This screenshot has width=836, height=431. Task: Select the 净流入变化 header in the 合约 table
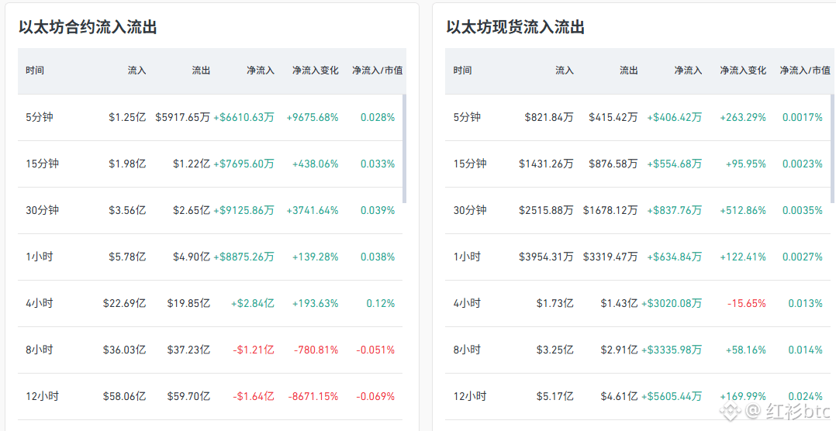(x=315, y=71)
